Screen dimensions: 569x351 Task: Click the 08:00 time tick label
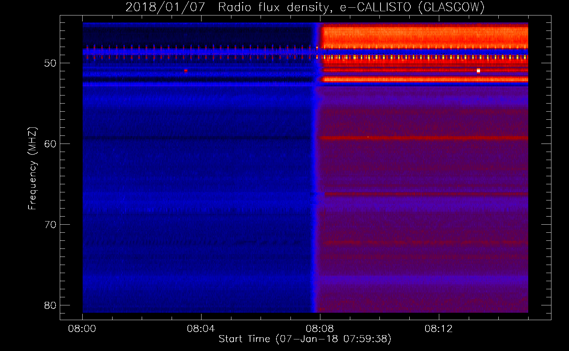82,329
